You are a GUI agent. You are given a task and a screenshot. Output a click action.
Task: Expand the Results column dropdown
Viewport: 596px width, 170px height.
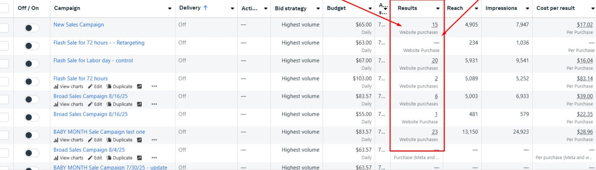[x=438, y=8]
